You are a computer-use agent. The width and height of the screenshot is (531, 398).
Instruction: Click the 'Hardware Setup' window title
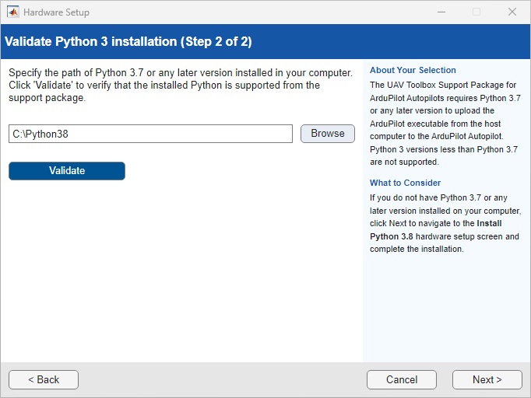tap(56, 12)
